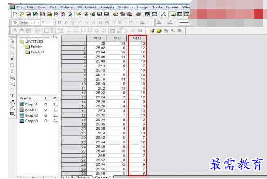Click the Bold formatting button
Screen dimensions: 267x179
59,22
